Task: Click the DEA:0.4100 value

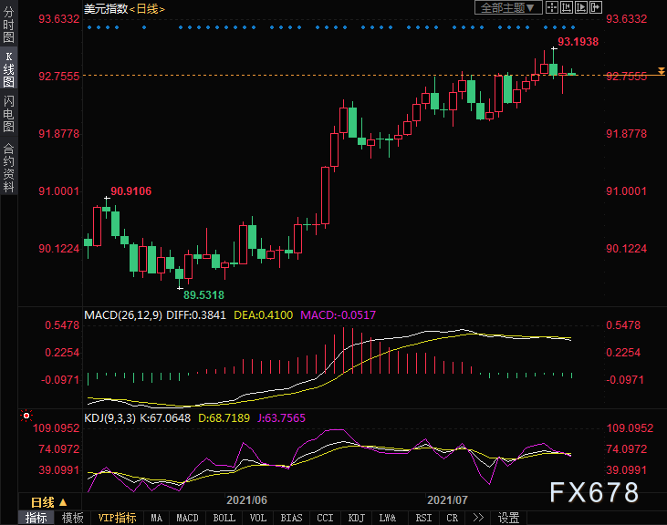Action: (x=264, y=315)
